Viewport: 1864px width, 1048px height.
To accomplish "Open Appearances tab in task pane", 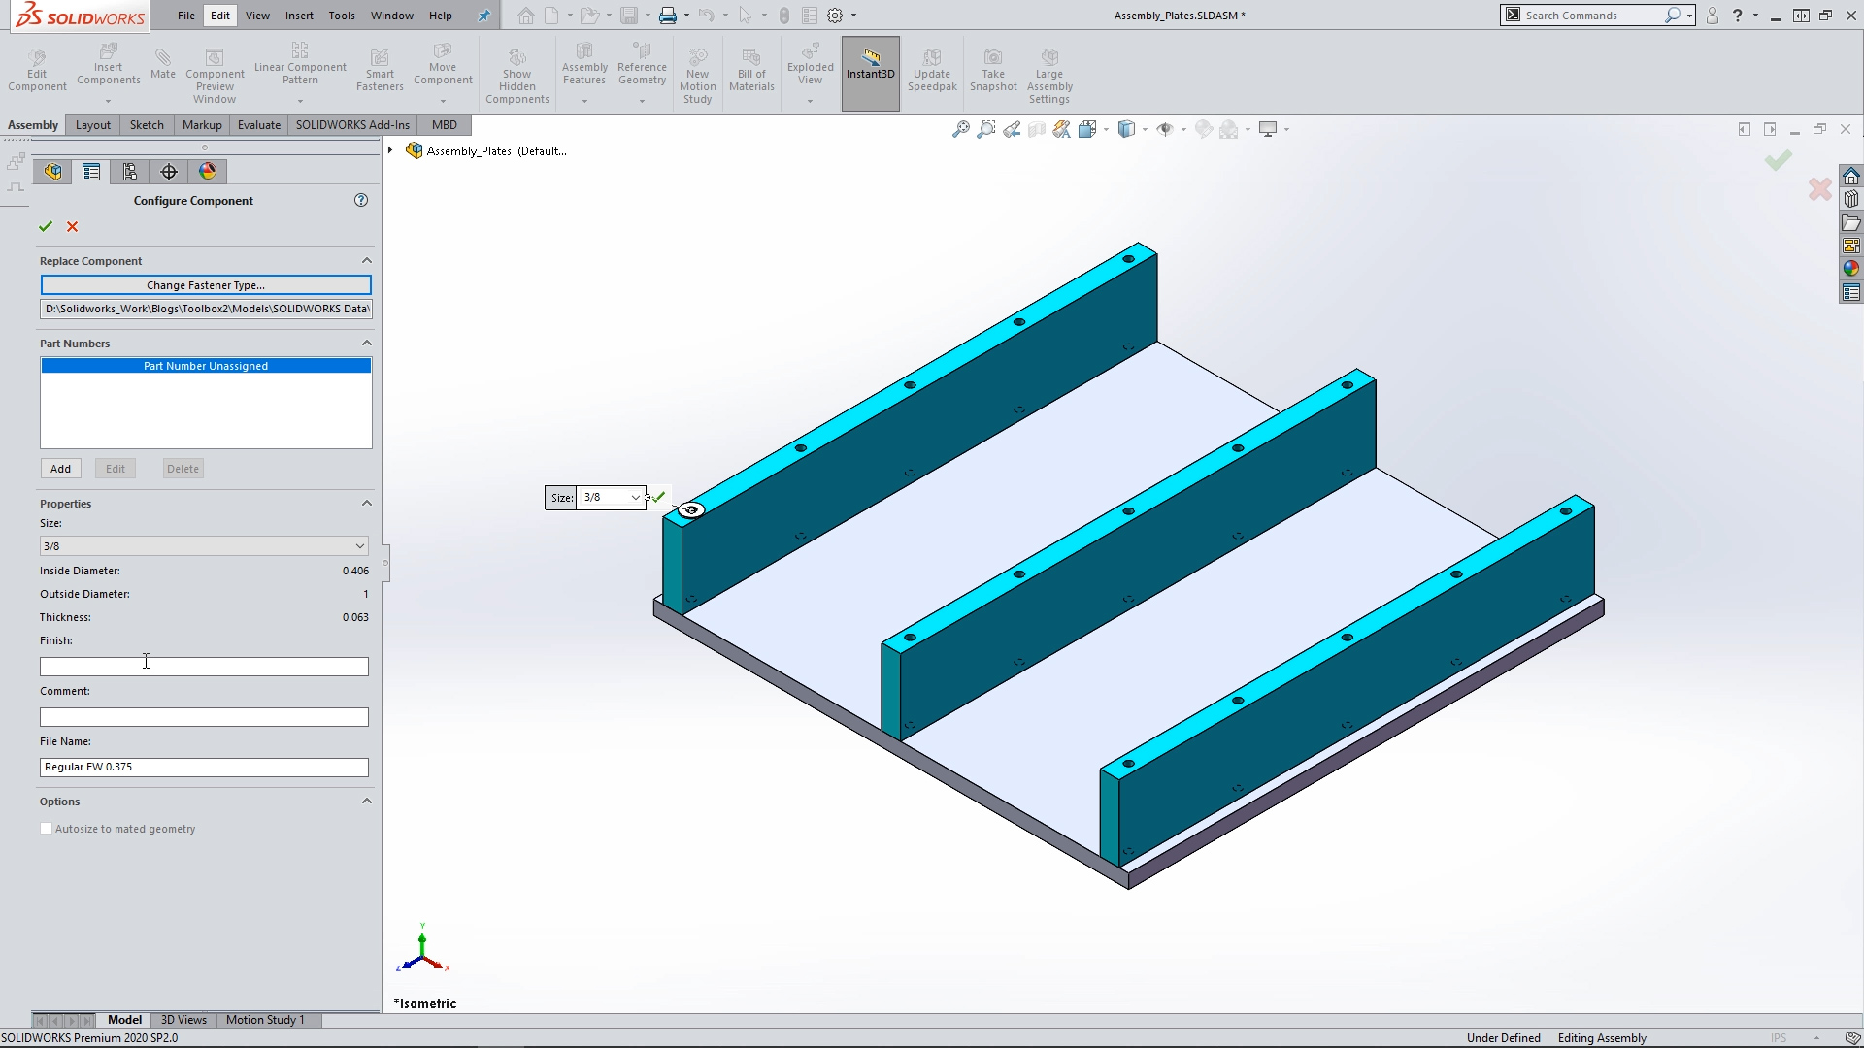I will click(x=1851, y=269).
